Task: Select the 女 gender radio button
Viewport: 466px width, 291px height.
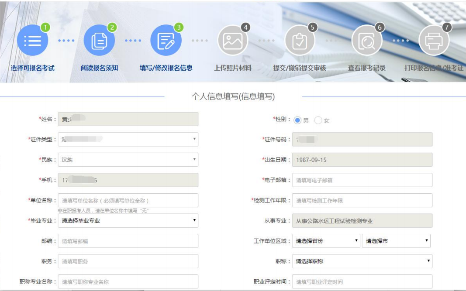Action: pos(318,120)
